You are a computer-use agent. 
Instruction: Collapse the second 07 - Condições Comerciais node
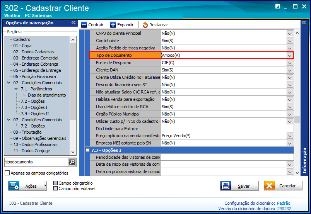coord(9,120)
